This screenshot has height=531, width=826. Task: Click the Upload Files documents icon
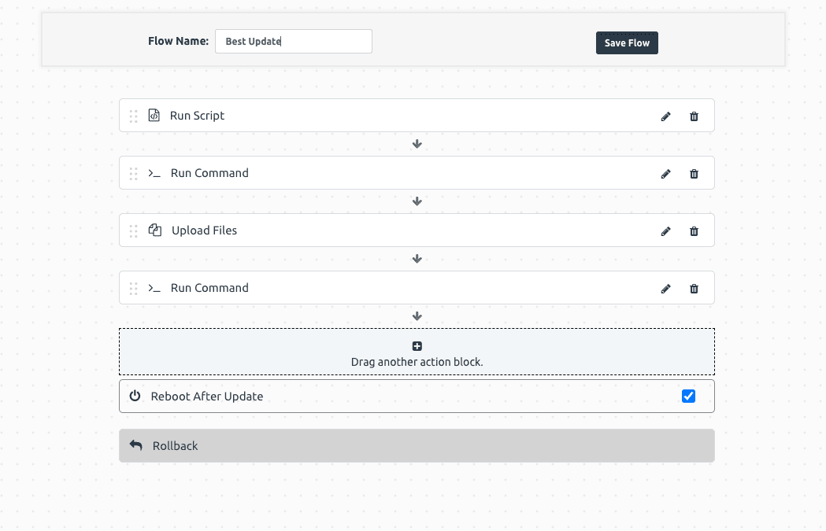155,230
